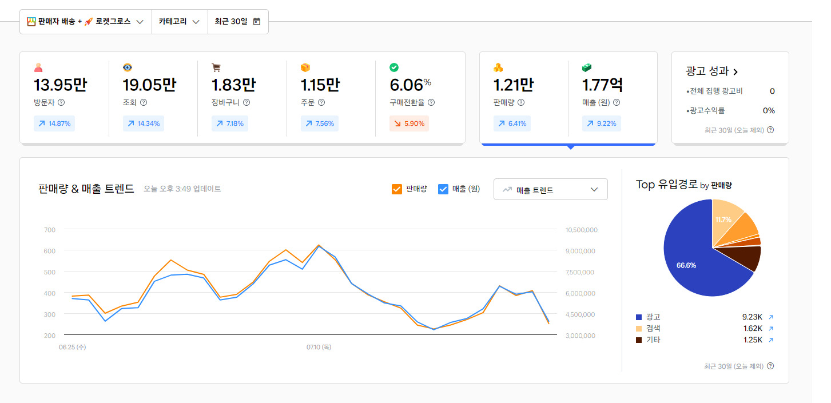Open the 광고 성과 details link
The width and height of the screenshot is (831, 403).
pyautogui.click(x=712, y=71)
